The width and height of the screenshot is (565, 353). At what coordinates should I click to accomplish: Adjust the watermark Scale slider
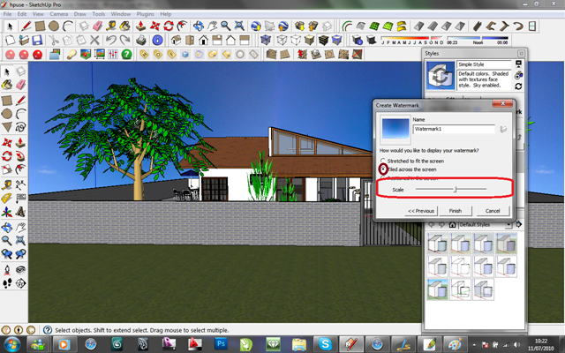[451, 189]
